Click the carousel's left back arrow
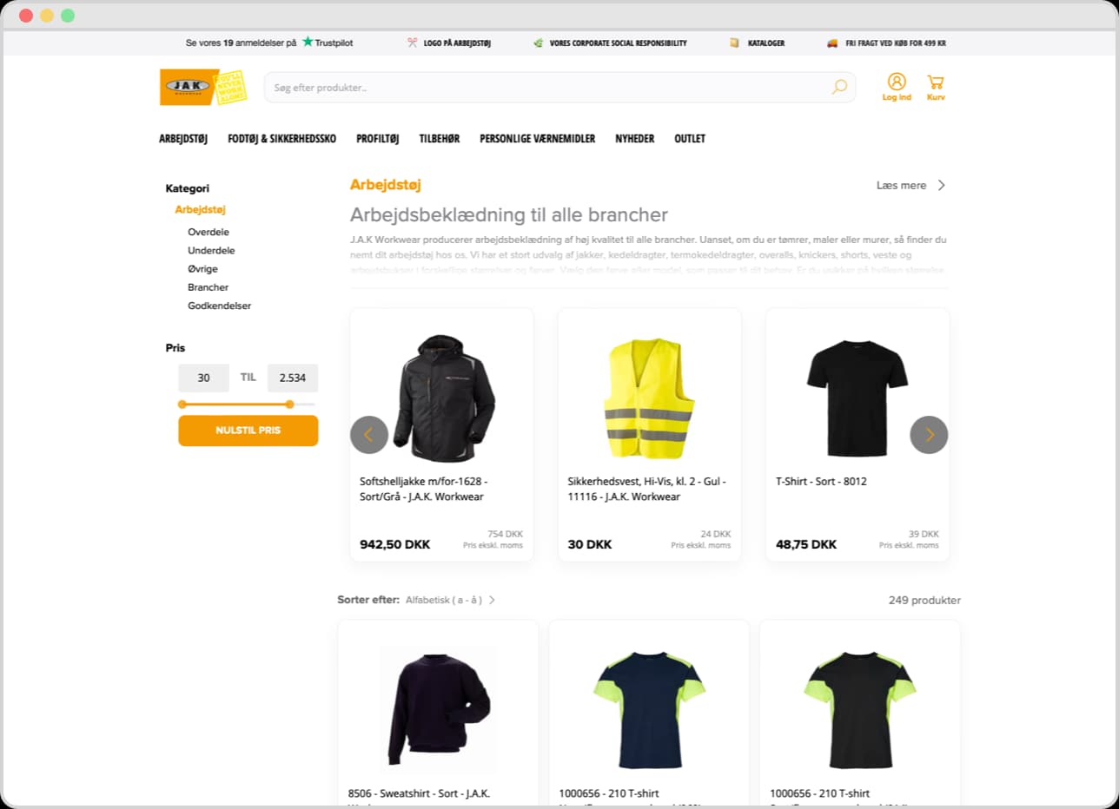The width and height of the screenshot is (1119, 809). coord(368,434)
